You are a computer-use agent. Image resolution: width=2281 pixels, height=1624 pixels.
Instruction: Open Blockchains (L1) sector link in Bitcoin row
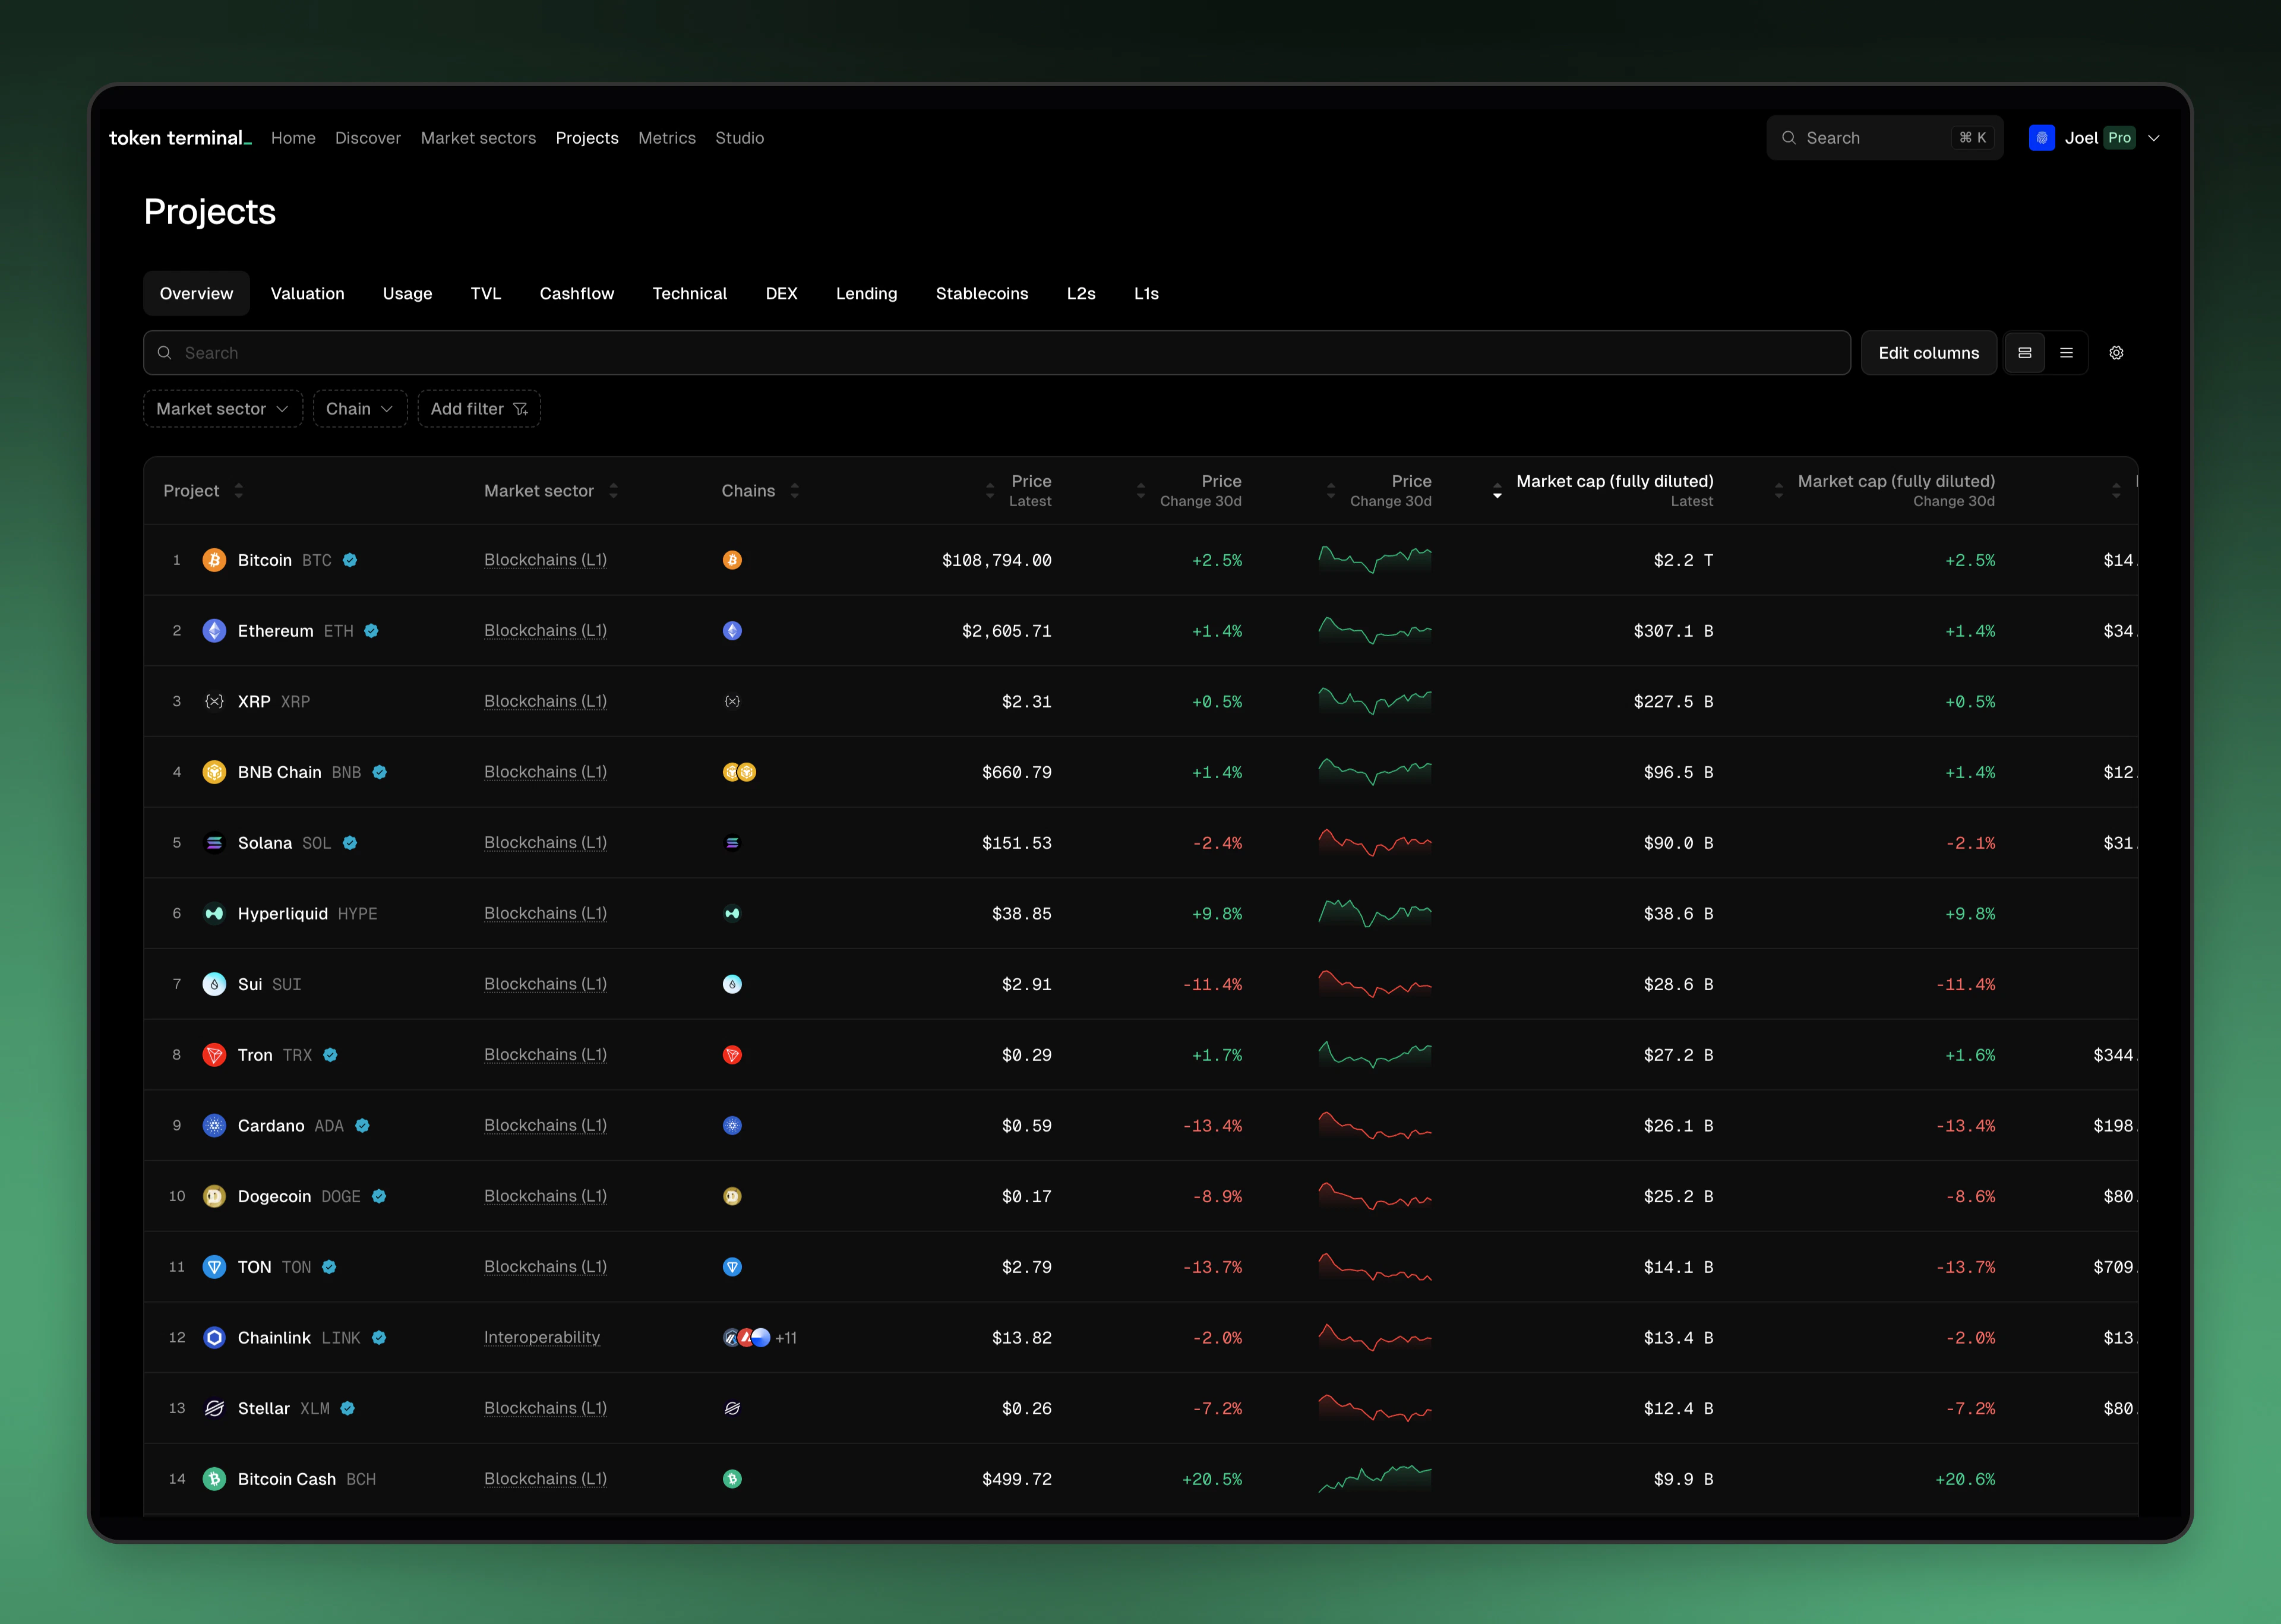point(546,560)
